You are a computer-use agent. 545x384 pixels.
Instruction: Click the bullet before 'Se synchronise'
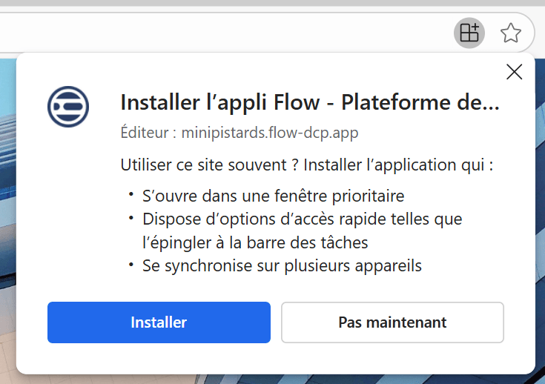click(131, 265)
